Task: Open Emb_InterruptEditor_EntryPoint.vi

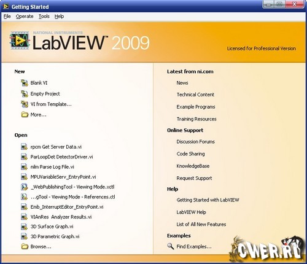Action: 67,207
